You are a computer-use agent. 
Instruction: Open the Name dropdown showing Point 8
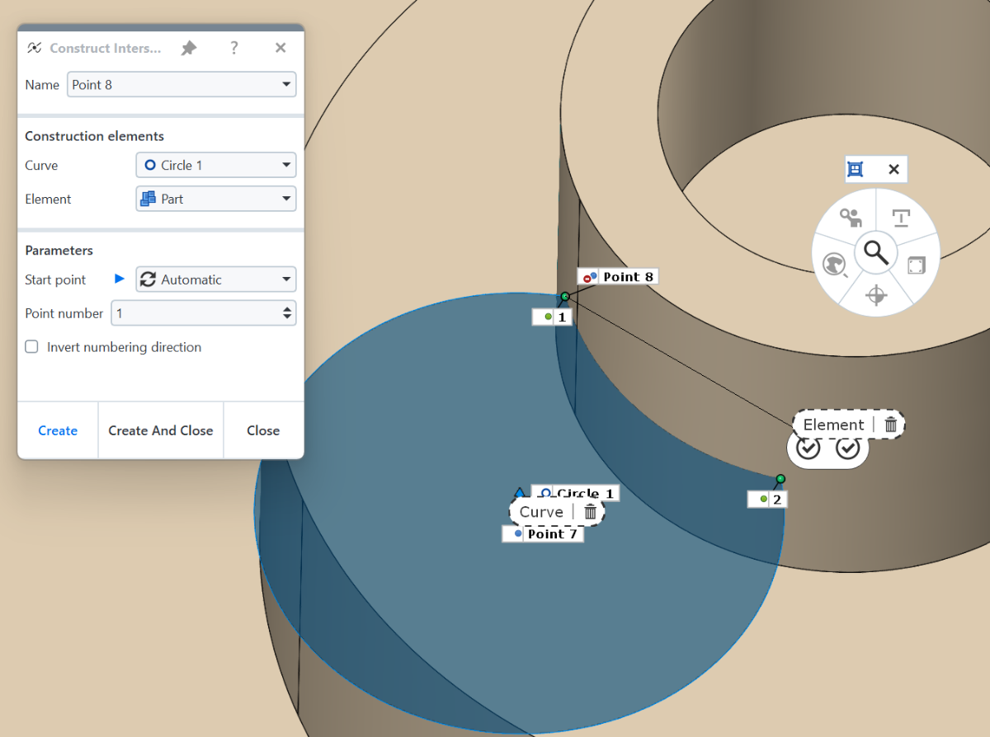[x=181, y=84]
